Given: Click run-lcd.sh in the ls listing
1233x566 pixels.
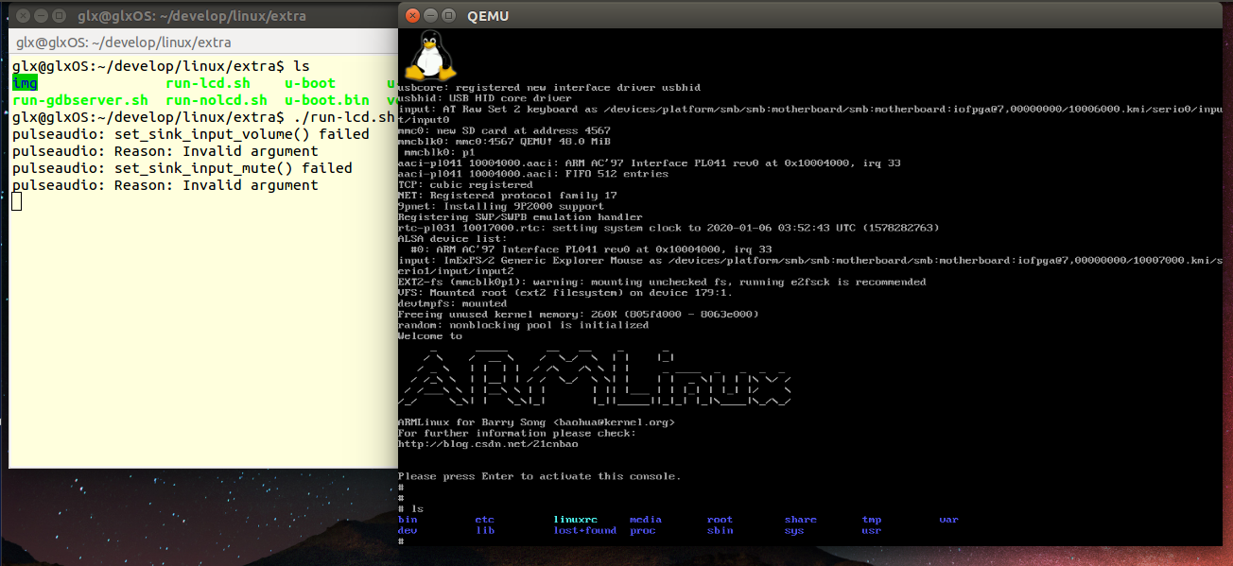Looking at the screenshot, I should click(208, 83).
